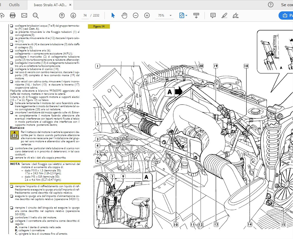
Task: Click the line 'B, collegare il connettore'
Action: click(x=30, y=230)
